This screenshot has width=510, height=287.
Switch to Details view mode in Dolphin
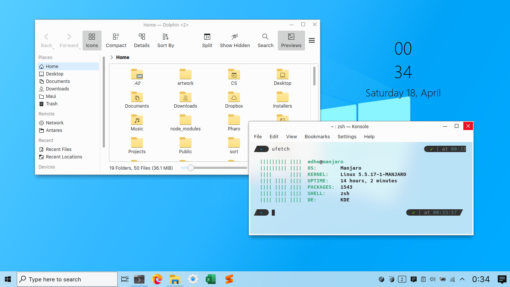(x=142, y=40)
